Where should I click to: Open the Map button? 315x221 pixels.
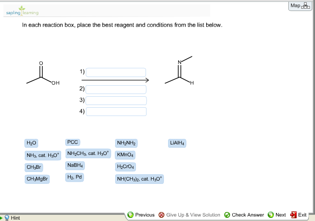pyautogui.click(x=300, y=6)
